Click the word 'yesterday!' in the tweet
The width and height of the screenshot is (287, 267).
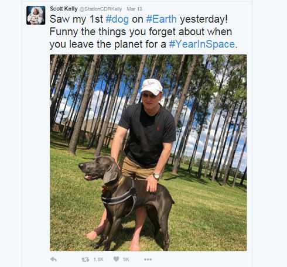204,19
